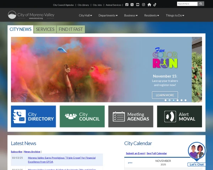Select the first carousel slide dot
This screenshot has height=170, width=213.
pos(165,100)
